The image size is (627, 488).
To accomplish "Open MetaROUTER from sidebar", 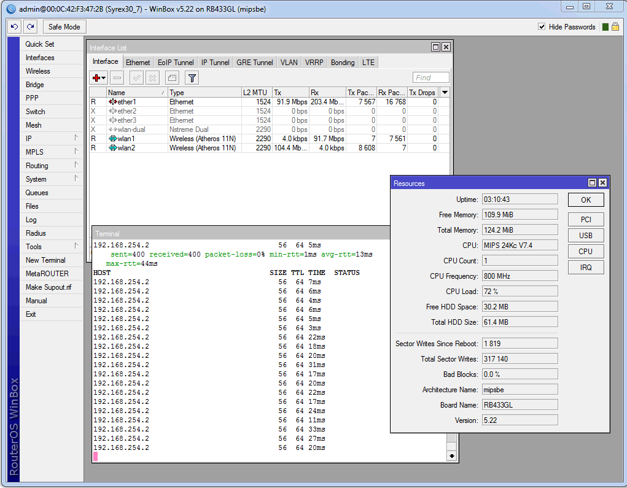I will click(51, 274).
